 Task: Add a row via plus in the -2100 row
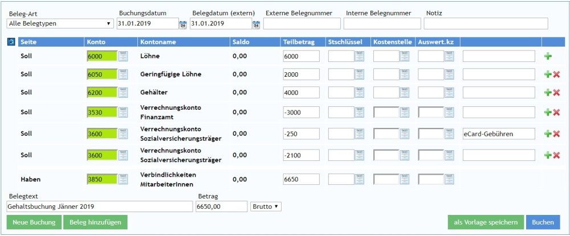[548, 155]
